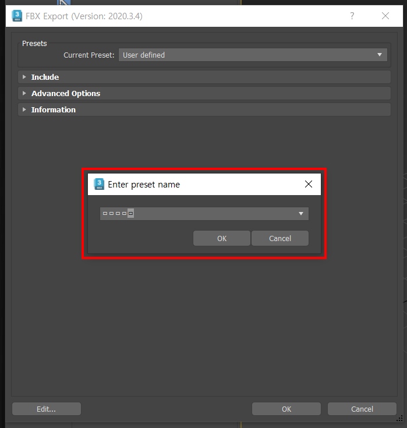Open help with the question mark button
The width and height of the screenshot is (407, 428).
tap(352, 16)
